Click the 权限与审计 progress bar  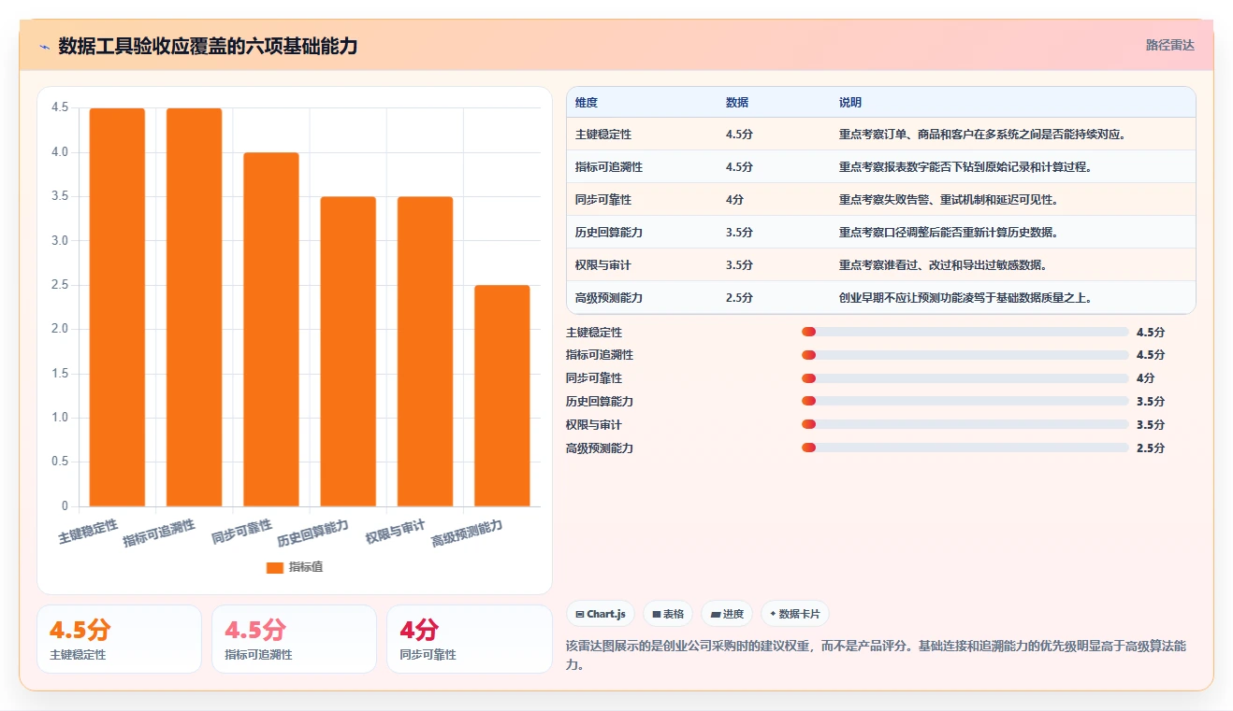pyautogui.click(x=965, y=425)
